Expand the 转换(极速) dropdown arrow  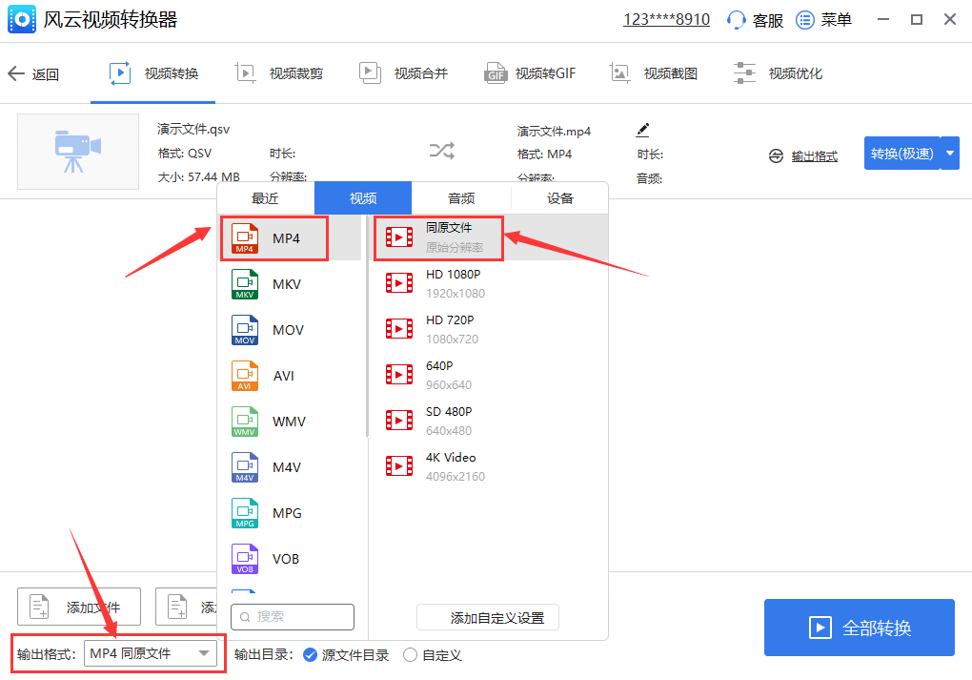tap(950, 154)
